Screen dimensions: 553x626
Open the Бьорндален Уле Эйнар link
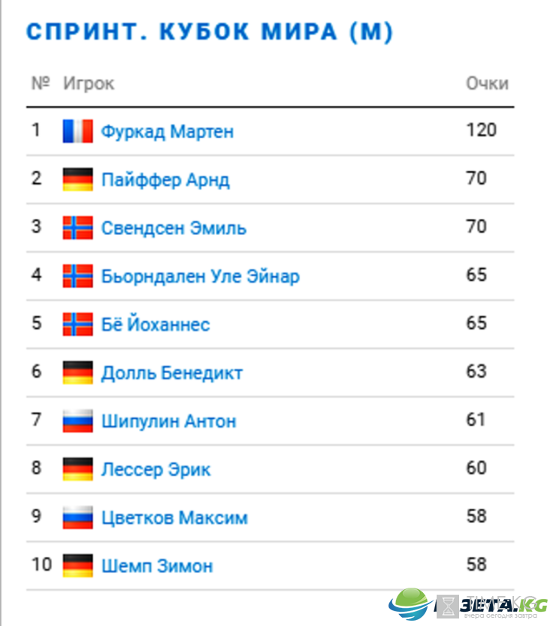(201, 276)
